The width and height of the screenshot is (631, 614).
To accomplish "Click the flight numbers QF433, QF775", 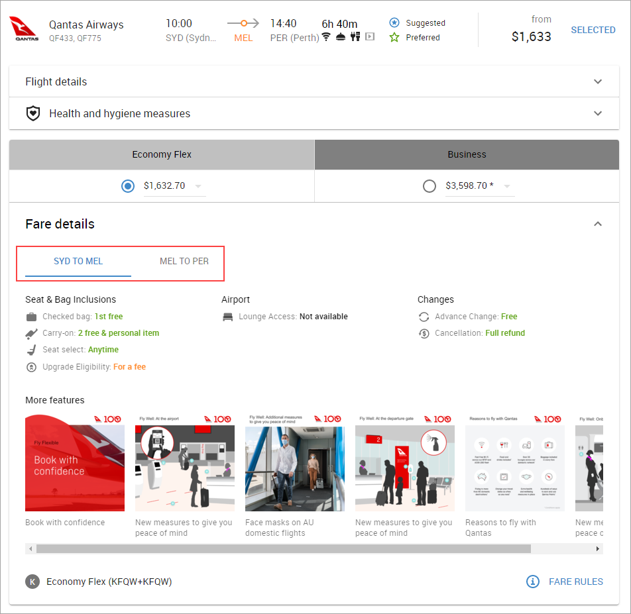I will pos(76,38).
